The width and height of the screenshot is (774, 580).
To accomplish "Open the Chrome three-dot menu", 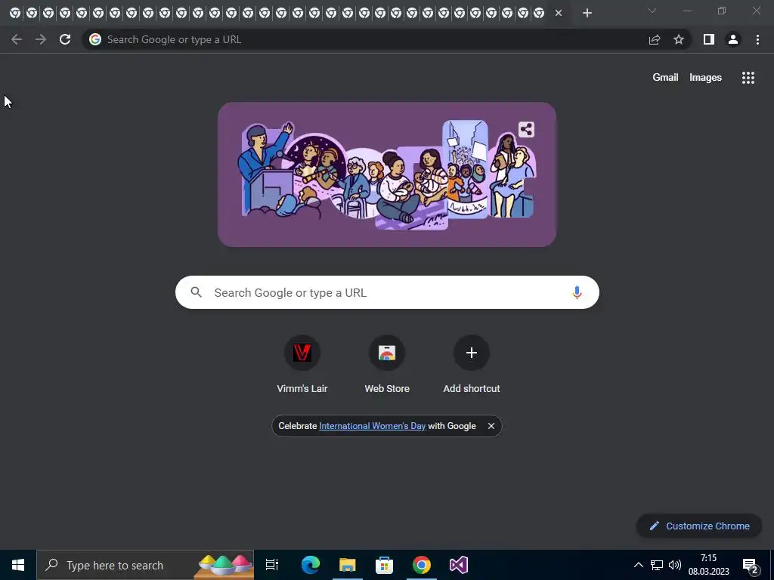I will click(757, 39).
